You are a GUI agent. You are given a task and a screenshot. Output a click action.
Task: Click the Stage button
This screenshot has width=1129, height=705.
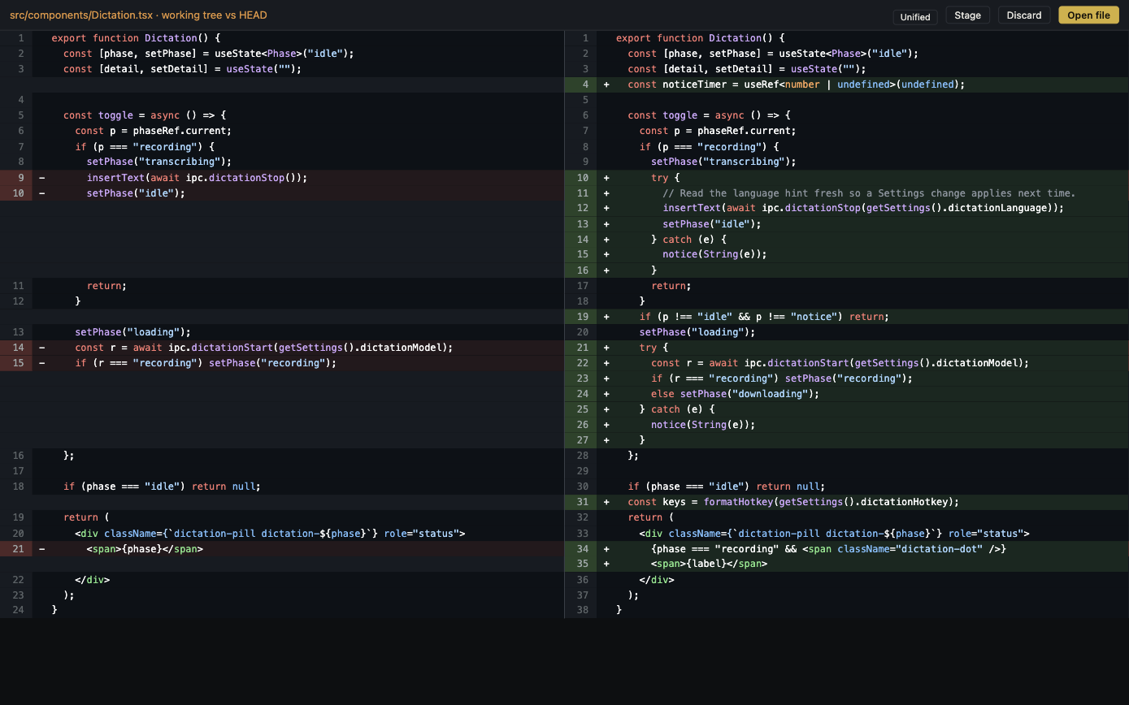(967, 15)
